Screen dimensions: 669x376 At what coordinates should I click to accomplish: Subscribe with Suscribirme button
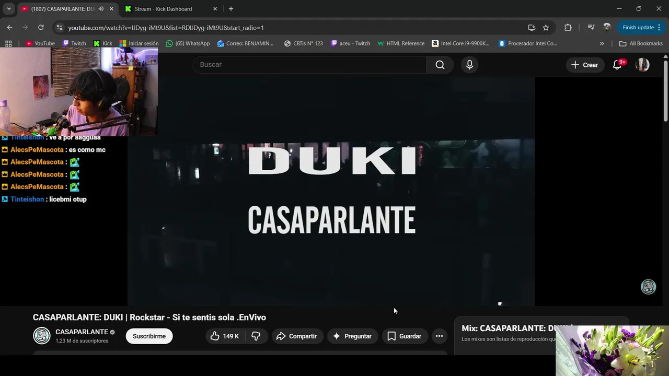click(149, 336)
